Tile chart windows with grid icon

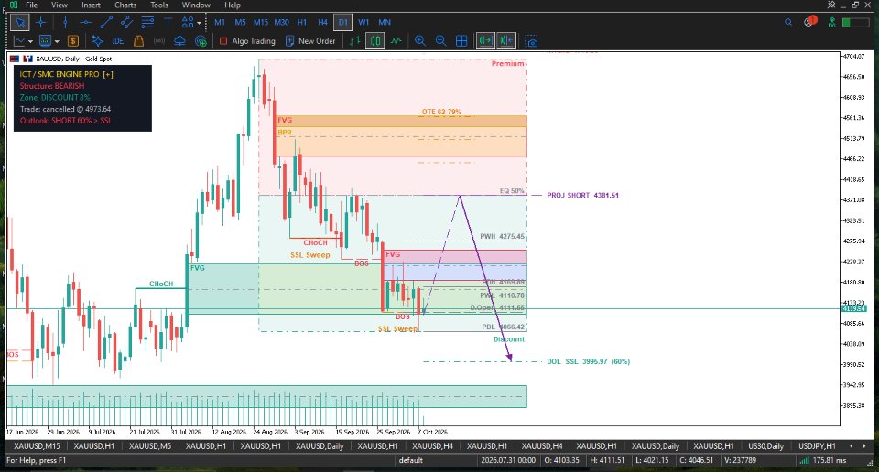[461, 41]
